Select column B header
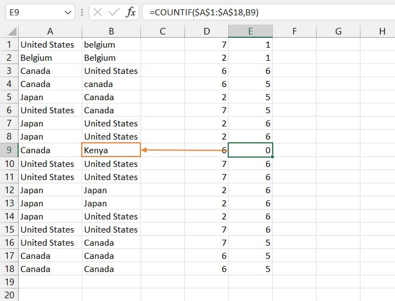The height and width of the screenshot is (301, 395). point(111,32)
